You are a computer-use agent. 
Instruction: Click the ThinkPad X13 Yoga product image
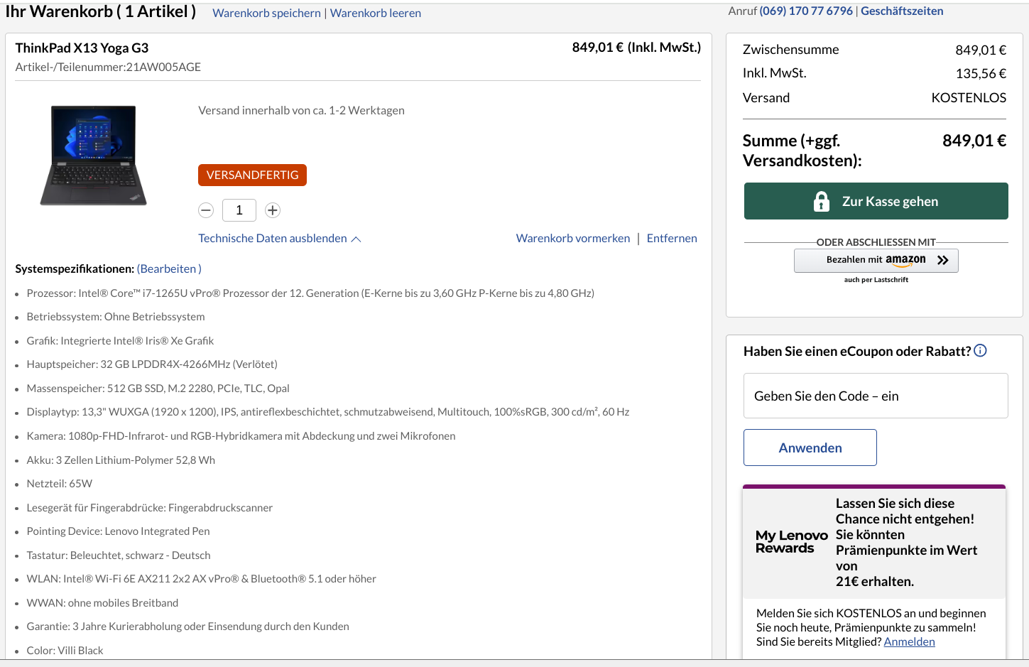click(93, 156)
